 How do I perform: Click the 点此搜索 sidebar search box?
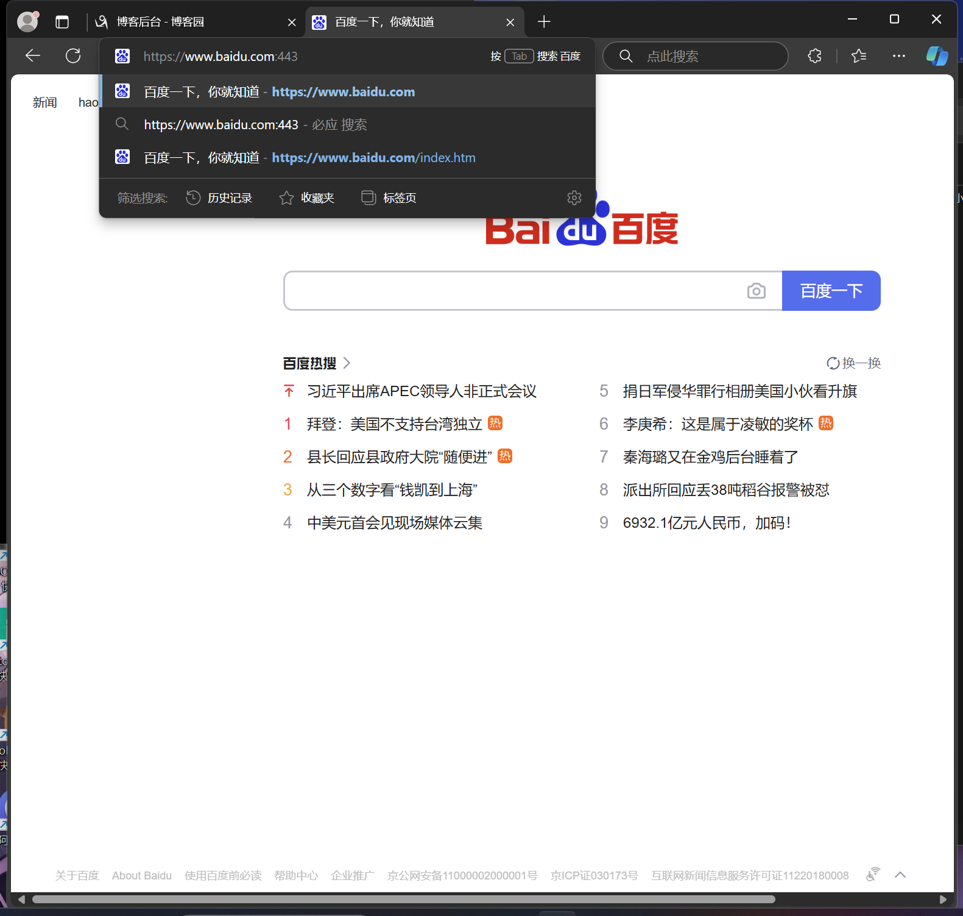[x=696, y=56]
